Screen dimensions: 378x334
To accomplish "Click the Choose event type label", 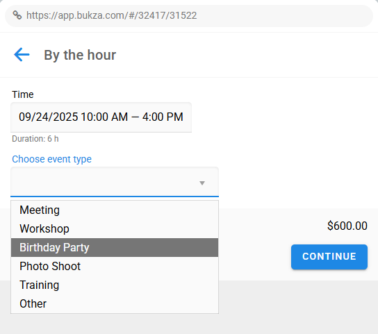I will coord(52,159).
